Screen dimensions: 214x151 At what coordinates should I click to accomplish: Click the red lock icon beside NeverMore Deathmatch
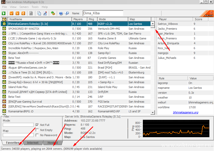tap(4, 106)
